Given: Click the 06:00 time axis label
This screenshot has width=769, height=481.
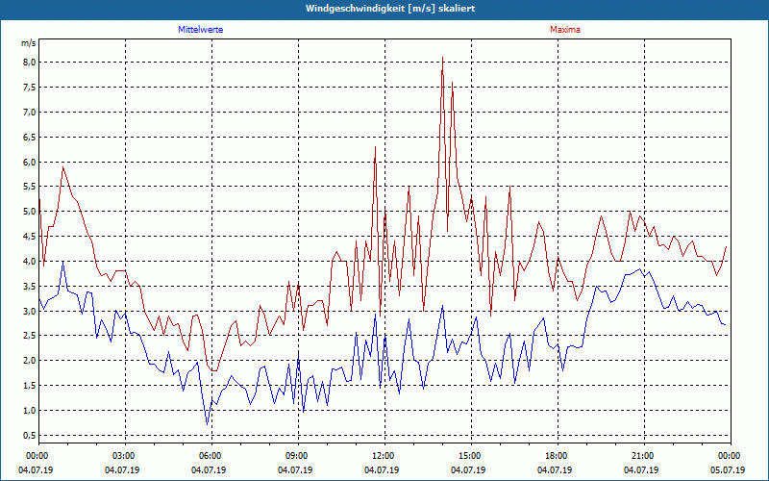Looking at the screenshot, I should (x=211, y=456).
